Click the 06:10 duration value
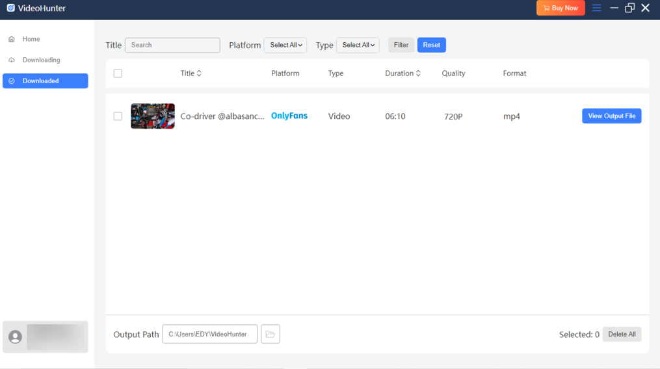 [395, 116]
